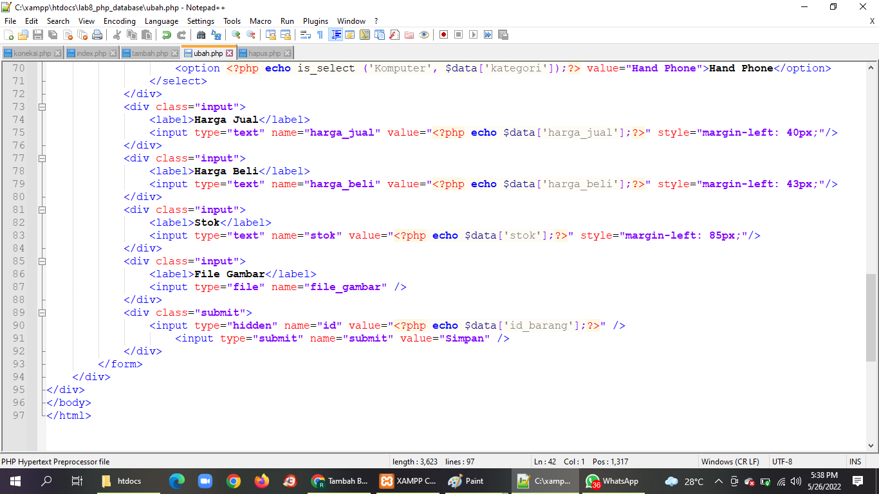
Task: Click the Save Recorded Macro icon
Action: click(x=503, y=34)
